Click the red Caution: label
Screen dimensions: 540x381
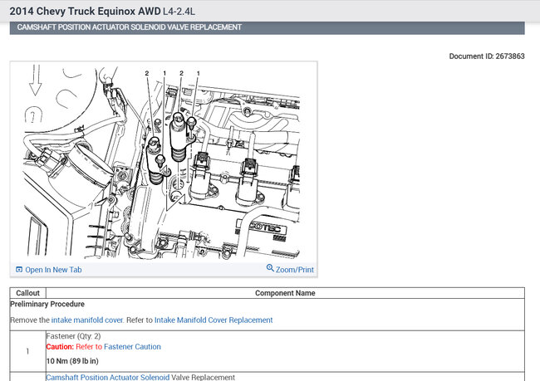pyautogui.click(x=60, y=347)
